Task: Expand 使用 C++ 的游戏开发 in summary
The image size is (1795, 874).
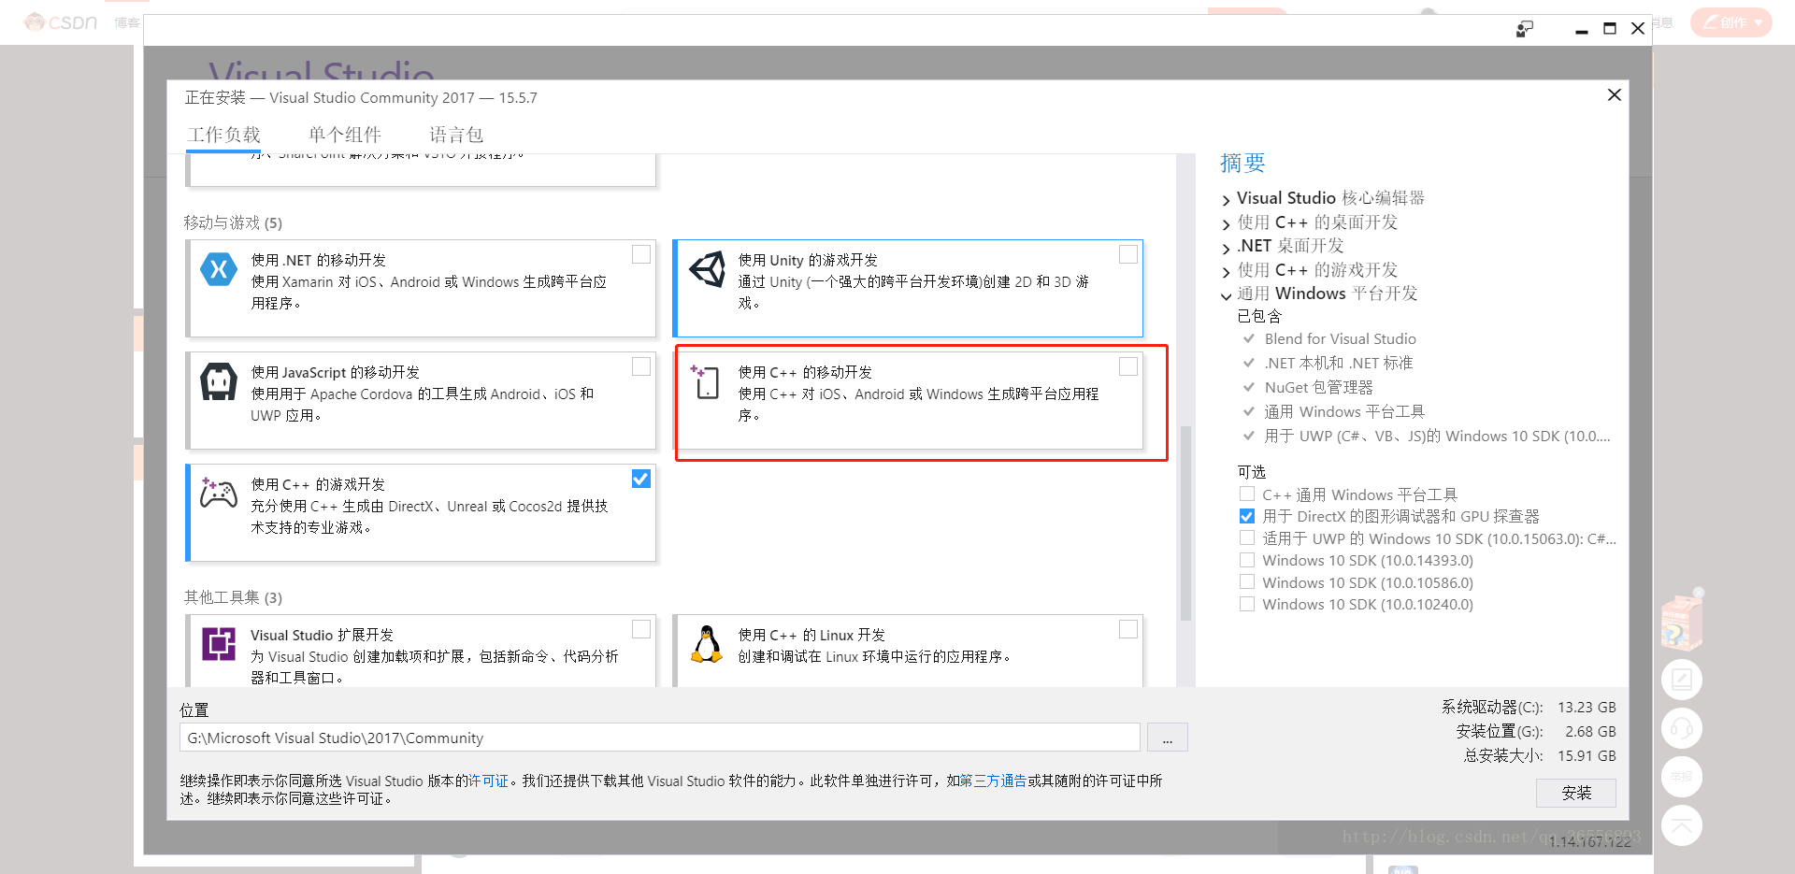Action: 1227,272
